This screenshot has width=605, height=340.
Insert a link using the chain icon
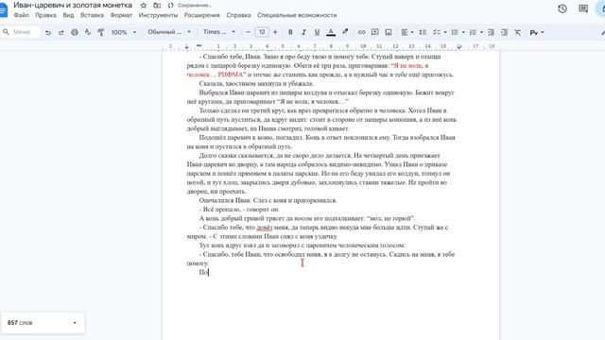coord(361,32)
